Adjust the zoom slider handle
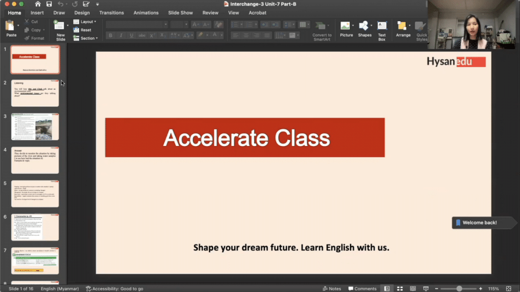The height and width of the screenshot is (292, 520). (459, 288)
